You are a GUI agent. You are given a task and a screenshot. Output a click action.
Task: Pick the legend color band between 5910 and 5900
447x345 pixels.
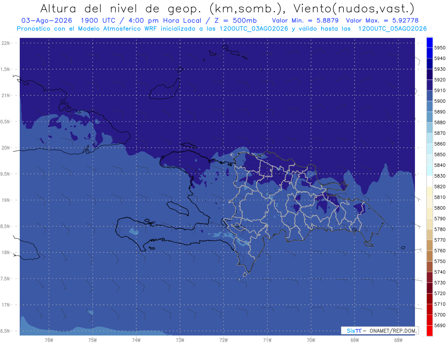[x=429, y=96]
